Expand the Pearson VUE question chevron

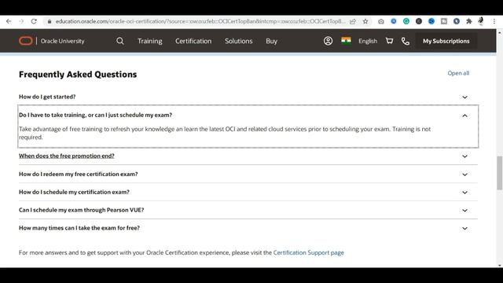click(464, 211)
